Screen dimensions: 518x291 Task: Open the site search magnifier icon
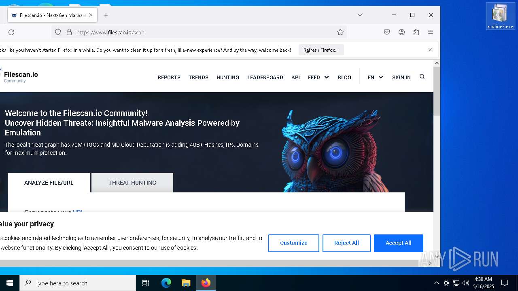[422, 77]
